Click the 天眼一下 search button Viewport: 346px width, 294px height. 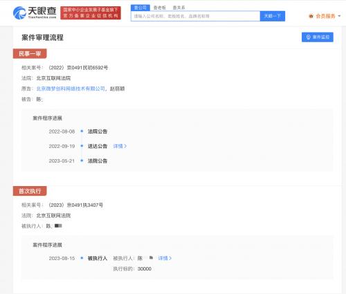[273, 16]
